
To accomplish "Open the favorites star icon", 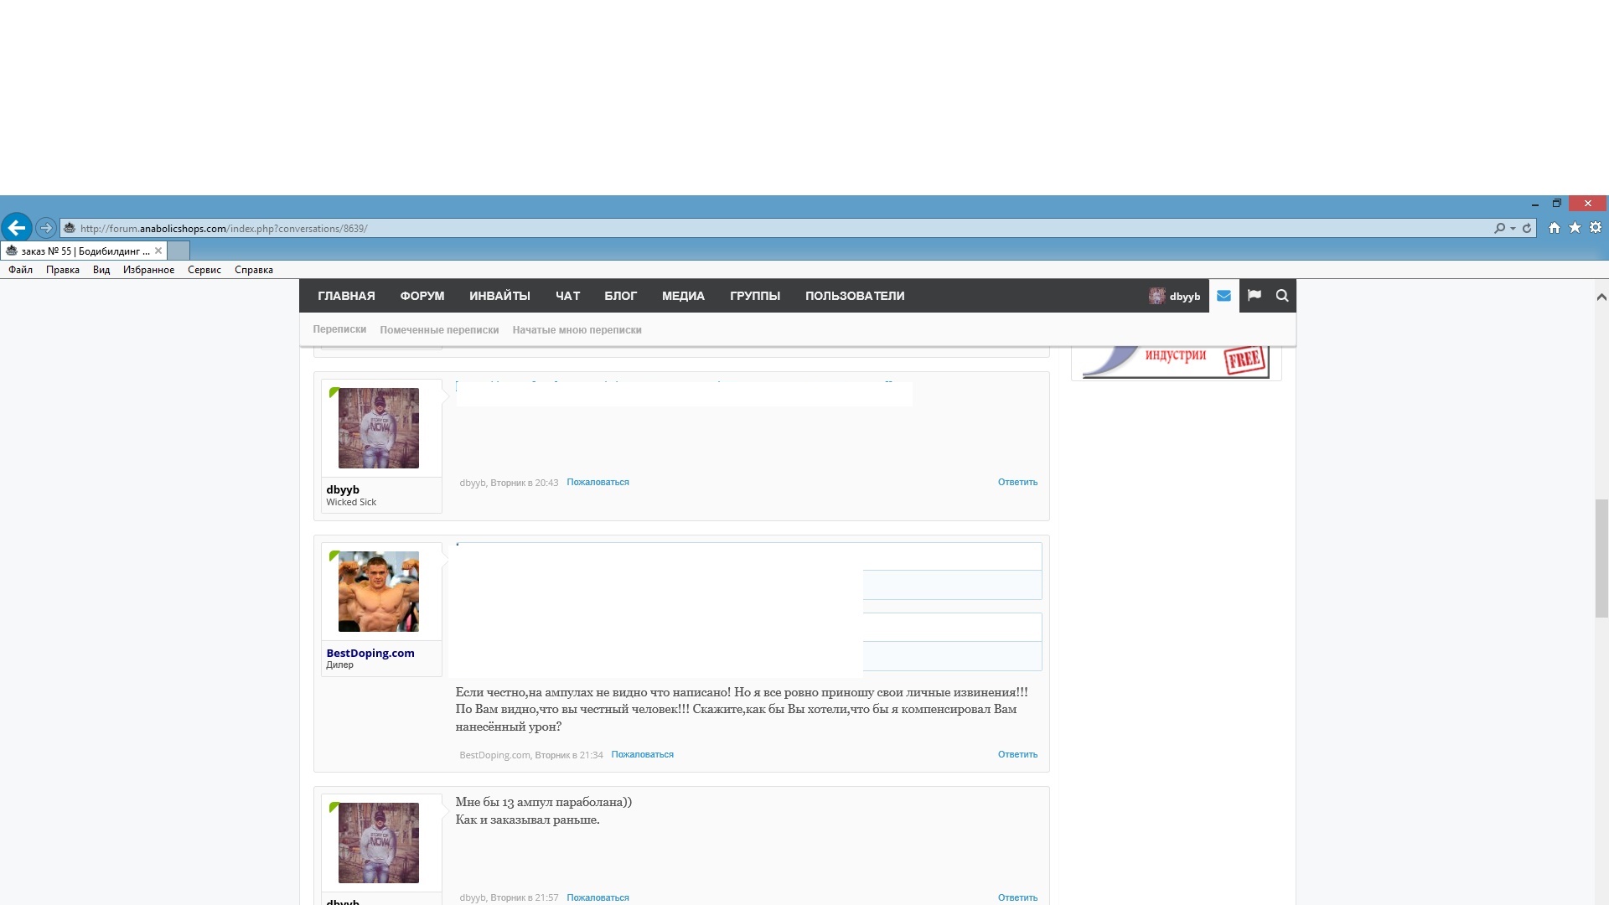I will 1575,228.
